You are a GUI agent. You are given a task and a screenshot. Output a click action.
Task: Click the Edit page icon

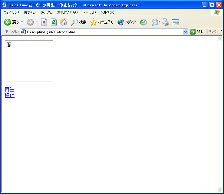(176, 22)
